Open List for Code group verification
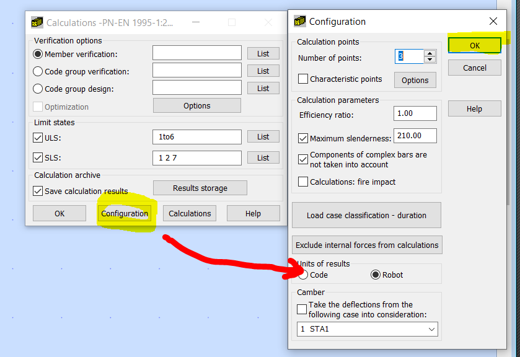The height and width of the screenshot is (357, 520). pyautogui.click(x=263, y=71)
